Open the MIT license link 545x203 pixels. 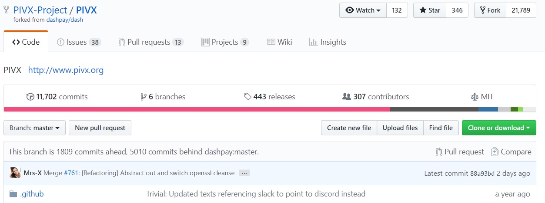click(x=482, y=97)
